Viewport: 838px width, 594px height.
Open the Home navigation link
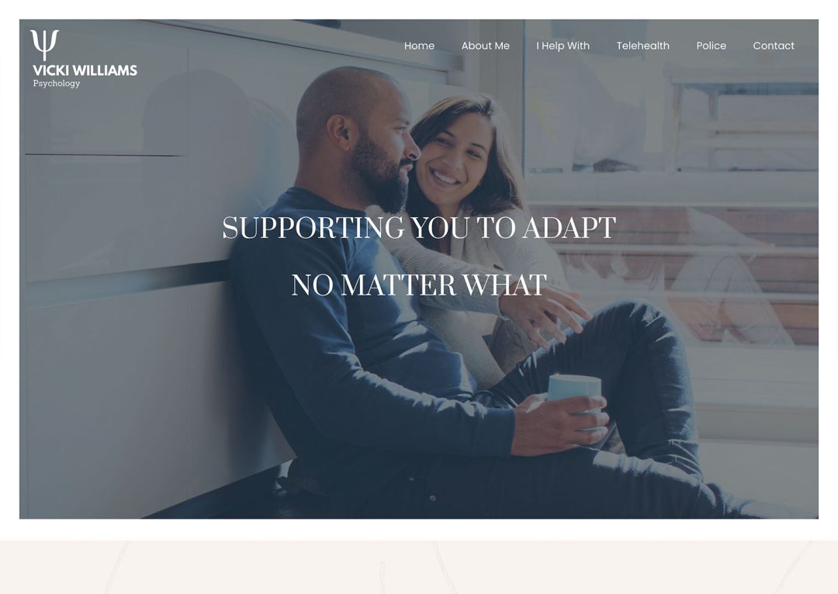coord(419,46)
